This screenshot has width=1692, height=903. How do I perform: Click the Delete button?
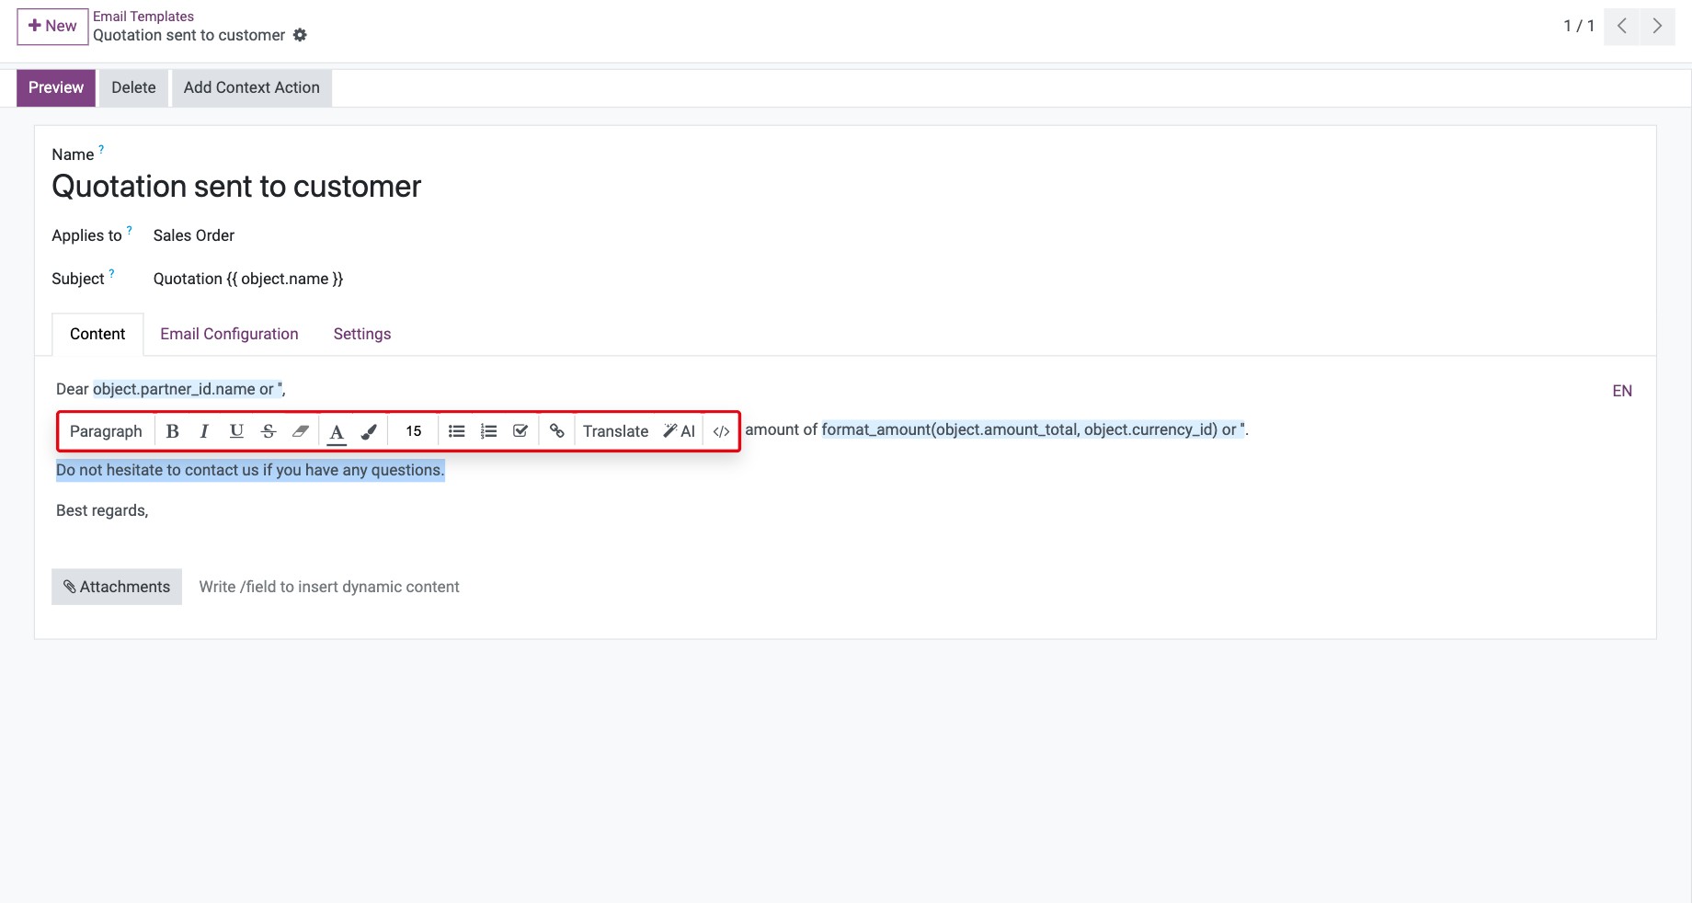[133, 87]
